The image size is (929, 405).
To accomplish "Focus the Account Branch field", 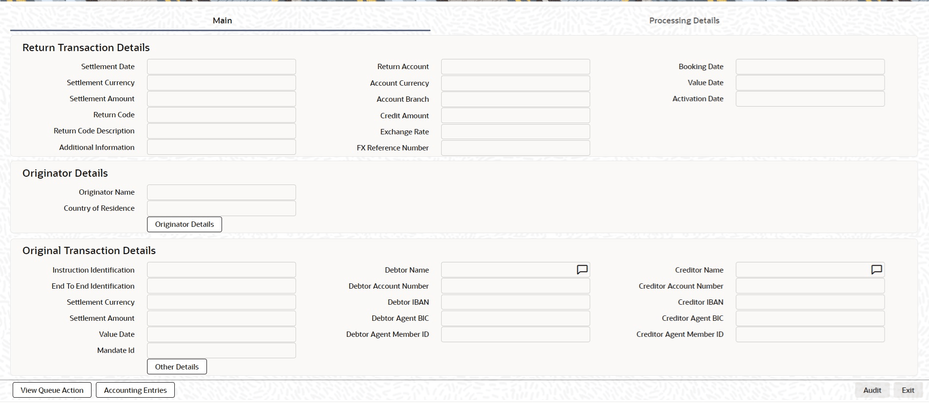I will tap(516, 99).
